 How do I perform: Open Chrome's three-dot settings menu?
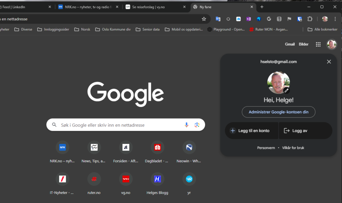(335, 19)
